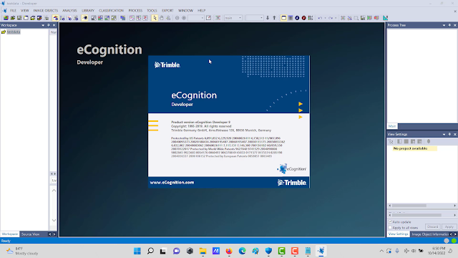Click the undo arrow icon
This screenshot has width=458, height=258.
320,18
